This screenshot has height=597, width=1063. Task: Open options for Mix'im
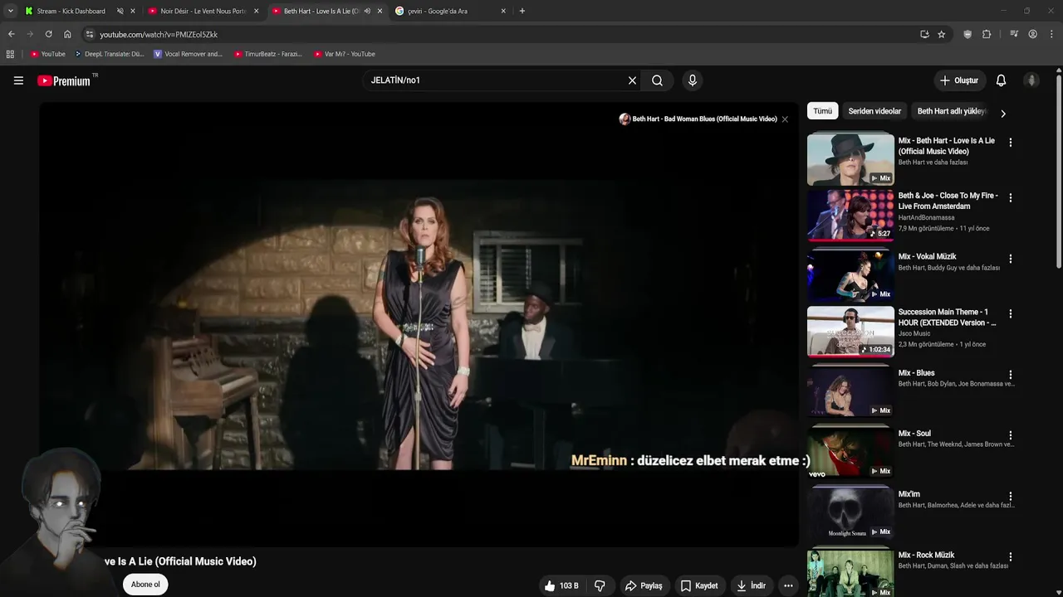point(1011,497)
